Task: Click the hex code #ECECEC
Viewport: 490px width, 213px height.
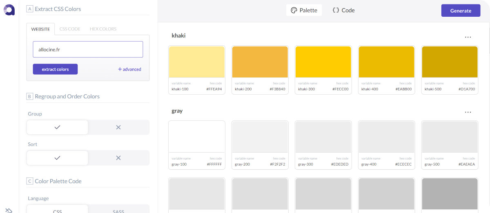Action: pos(403,164)
